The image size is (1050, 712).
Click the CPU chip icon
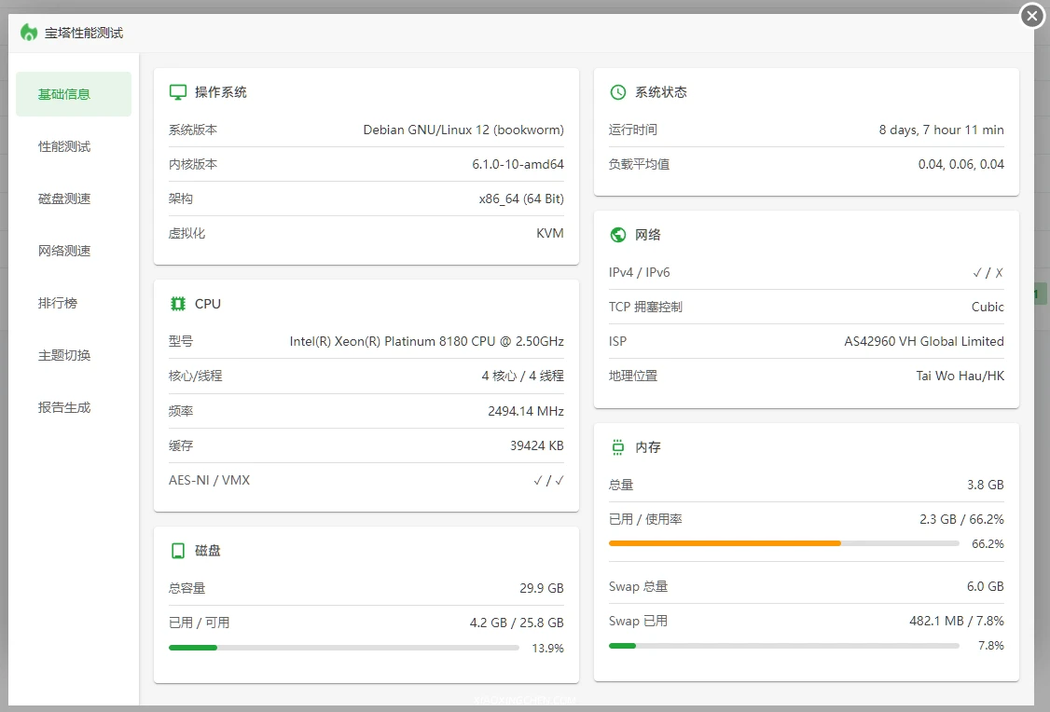click(178, 304)
